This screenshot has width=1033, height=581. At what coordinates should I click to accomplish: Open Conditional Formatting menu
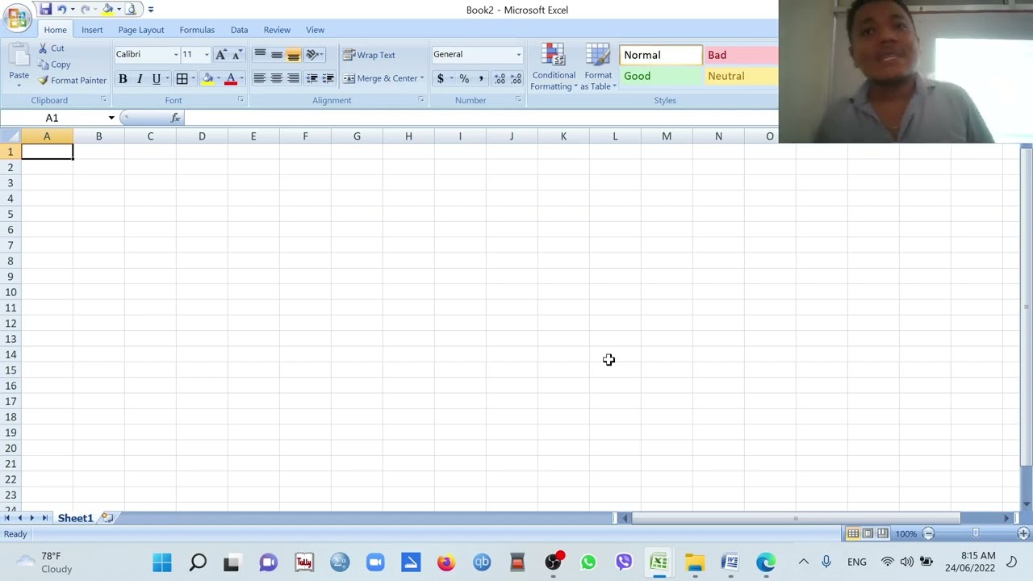[x=554, y=67]
